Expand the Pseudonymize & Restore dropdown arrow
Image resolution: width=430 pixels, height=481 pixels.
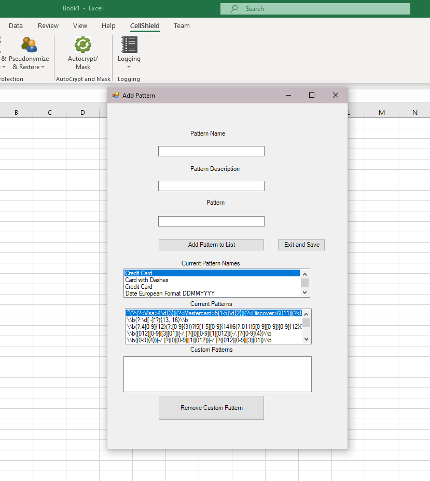[x=43, y=67]
